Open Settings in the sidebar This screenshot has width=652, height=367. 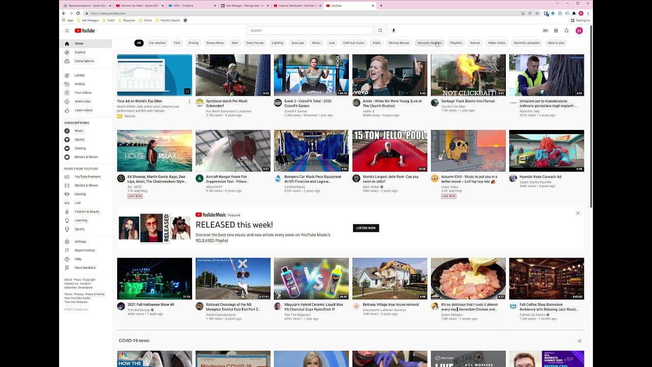tap(86, 242)
